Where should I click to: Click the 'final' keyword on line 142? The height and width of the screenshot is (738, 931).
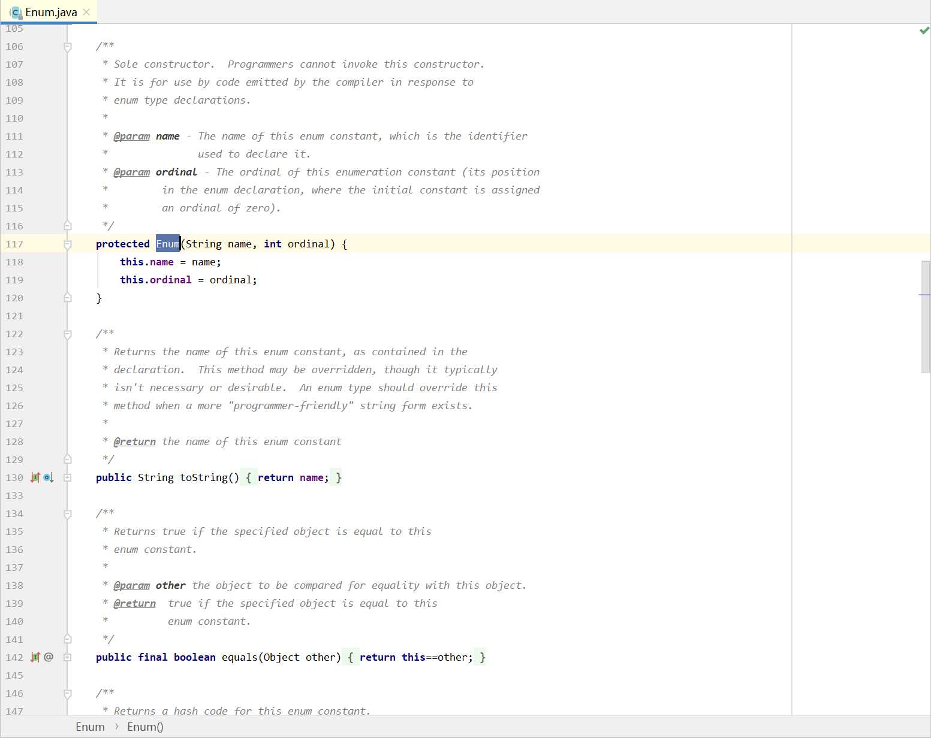click(x=153, y=657)
